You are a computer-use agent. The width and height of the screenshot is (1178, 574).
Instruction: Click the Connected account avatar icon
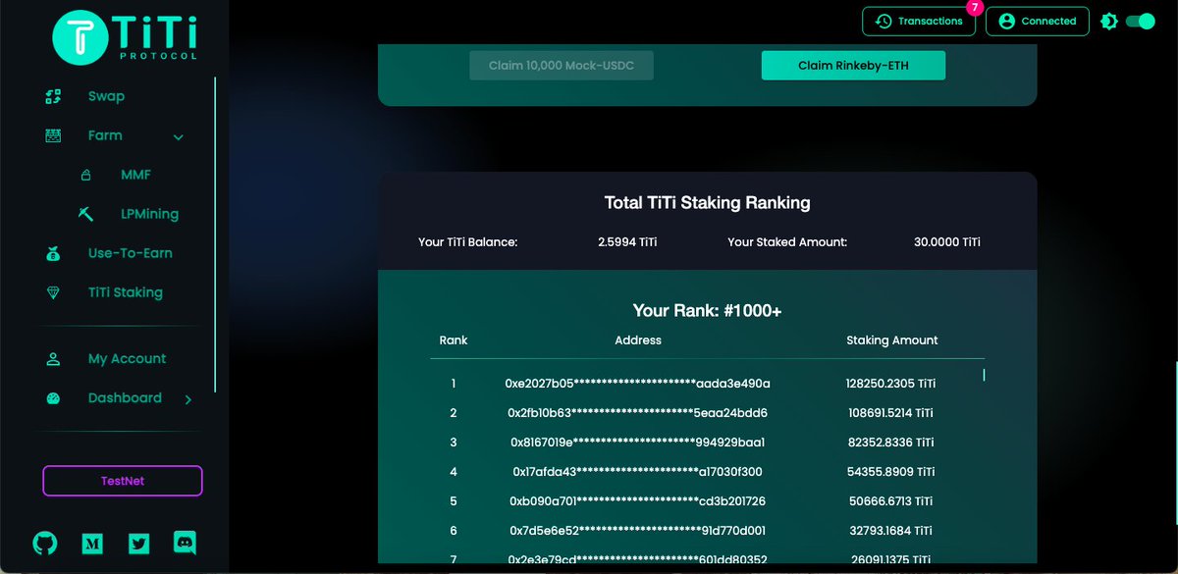[1006, 22]
